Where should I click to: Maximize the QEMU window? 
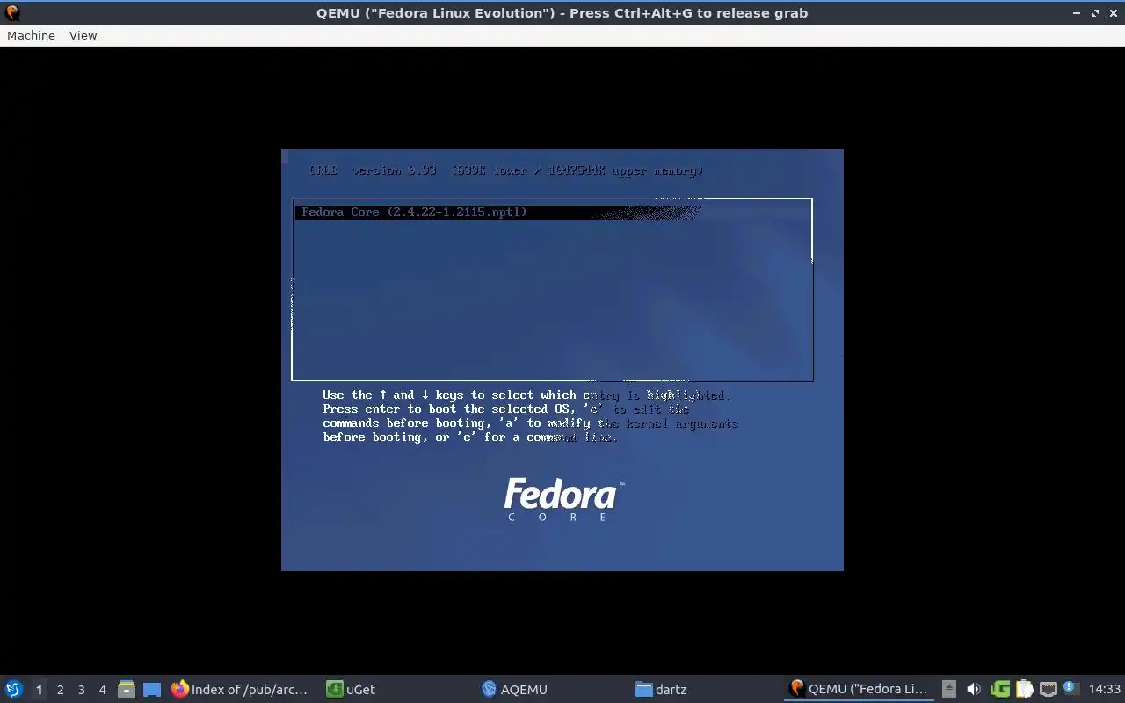[x=1094, y=13]
